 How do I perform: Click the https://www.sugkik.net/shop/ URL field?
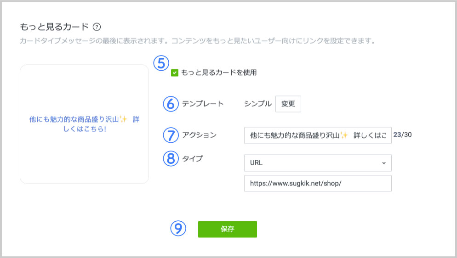pyautogui.click(x=317, y=183)
